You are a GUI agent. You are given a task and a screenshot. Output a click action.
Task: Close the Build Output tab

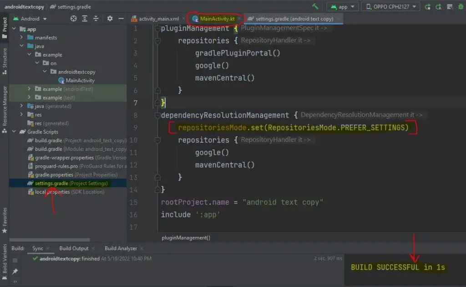click(x=93, y=248)
